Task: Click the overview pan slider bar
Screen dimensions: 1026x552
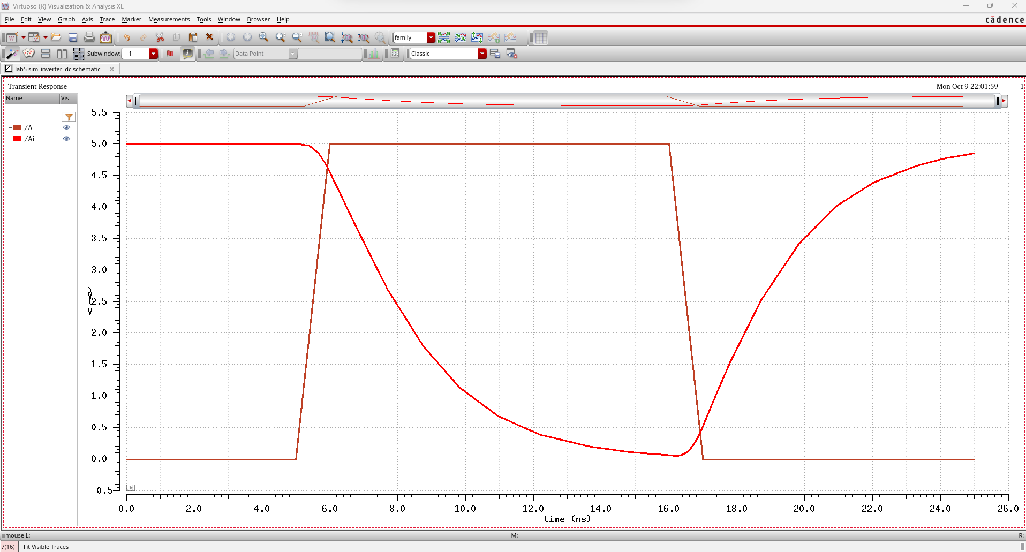Action: coord(567,101)
